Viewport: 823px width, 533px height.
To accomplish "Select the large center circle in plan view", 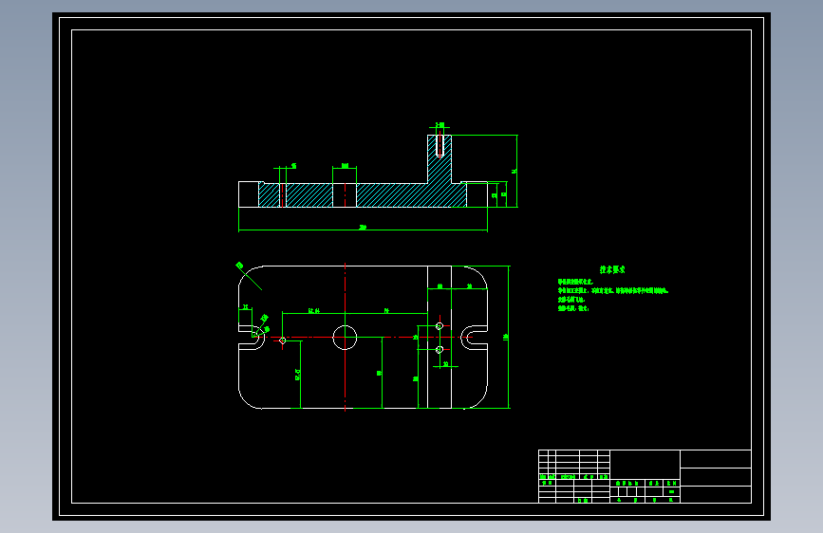I will pyautogui.click(x=345, y=338).
